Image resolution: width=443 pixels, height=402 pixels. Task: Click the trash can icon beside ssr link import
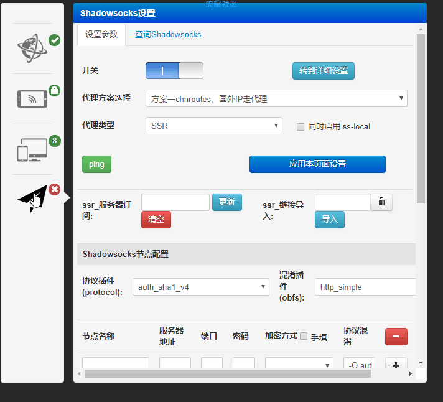(x=381, y=202)
